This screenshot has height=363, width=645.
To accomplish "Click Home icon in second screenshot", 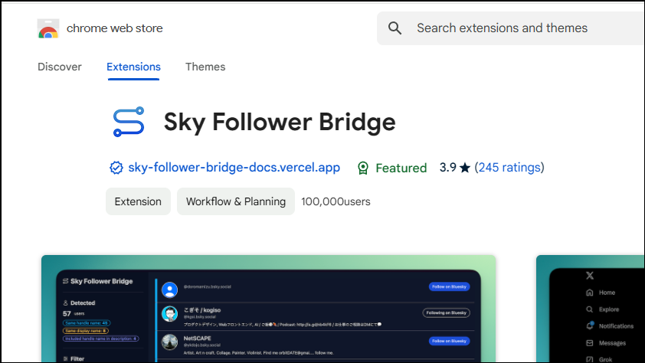I will click(x=590, y=293).
